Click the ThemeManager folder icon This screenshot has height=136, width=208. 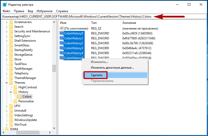click(x=11, y=78)
